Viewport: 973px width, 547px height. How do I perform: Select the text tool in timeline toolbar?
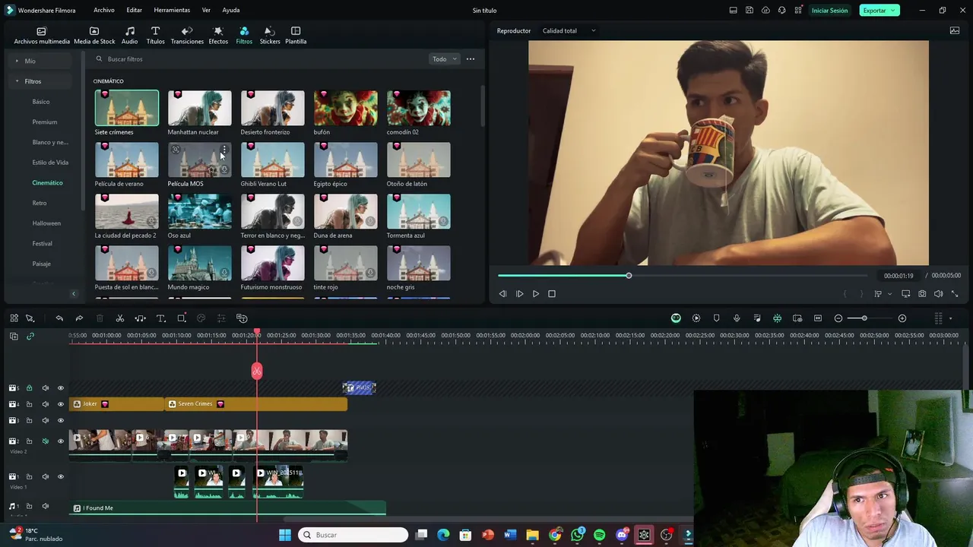pyautogui.click(x=161, y=318)
